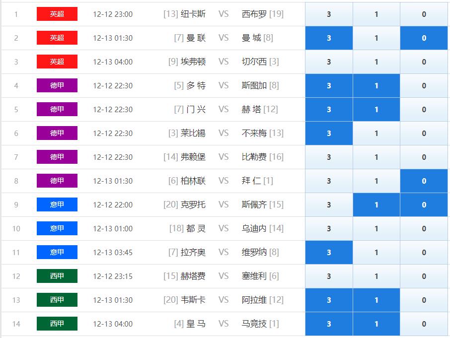The image size is (450, 338).
Task: Toggle draw 1 for 纽卡斯 vs 西布罗
Action: (376, 14)
